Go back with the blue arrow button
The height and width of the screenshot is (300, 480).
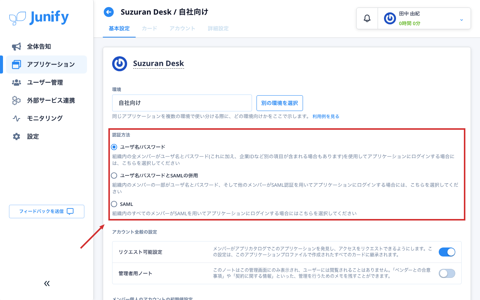coord(109,12)
